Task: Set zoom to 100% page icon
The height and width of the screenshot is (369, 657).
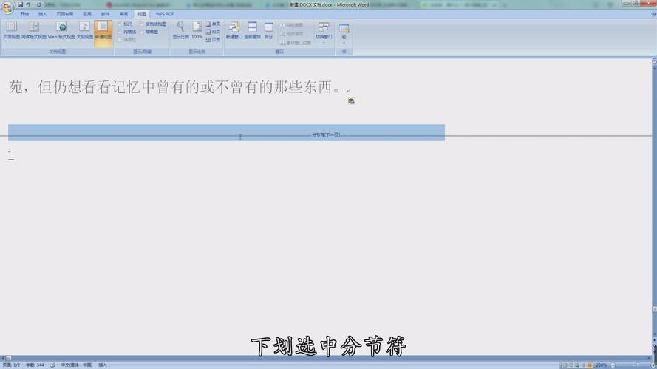Action: point(197,30)
